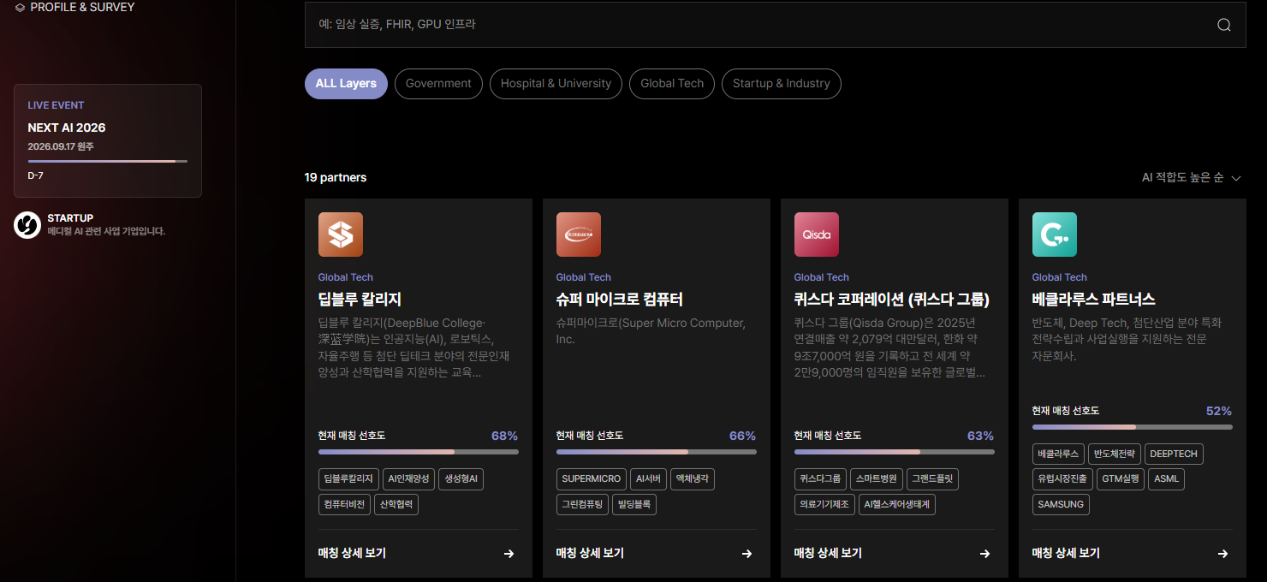The image size is (1267, 582).
Task: Click Global Tech label on 딥블루 칼리지 card
Action: click(x=346, y=277)
